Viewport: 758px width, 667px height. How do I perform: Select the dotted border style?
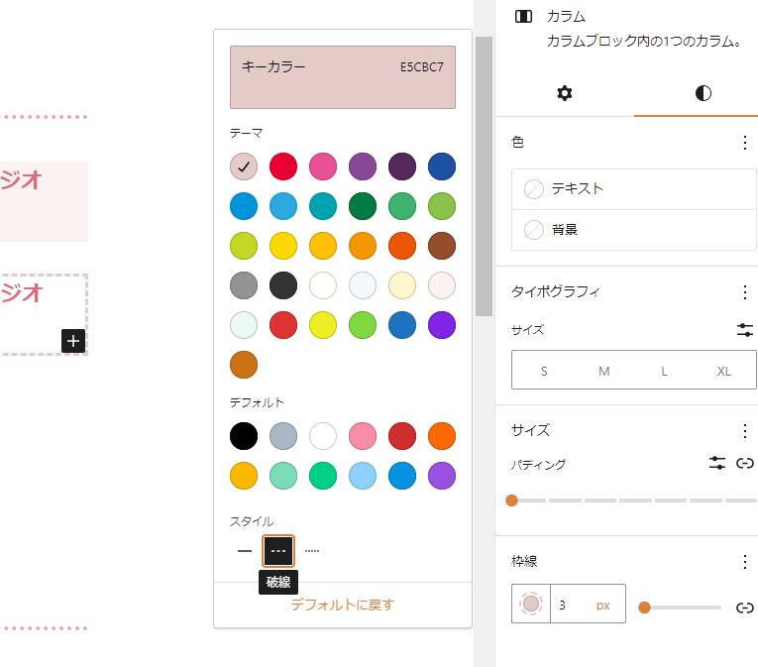tap(312, 550)
